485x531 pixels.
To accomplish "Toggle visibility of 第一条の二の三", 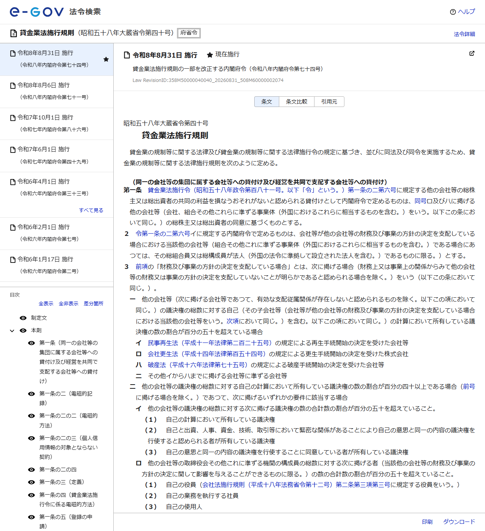I will click(x=32, y=438).
